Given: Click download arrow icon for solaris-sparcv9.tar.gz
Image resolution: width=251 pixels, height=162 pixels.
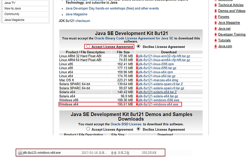Looking at the screenshot, I should click(137, 88).
